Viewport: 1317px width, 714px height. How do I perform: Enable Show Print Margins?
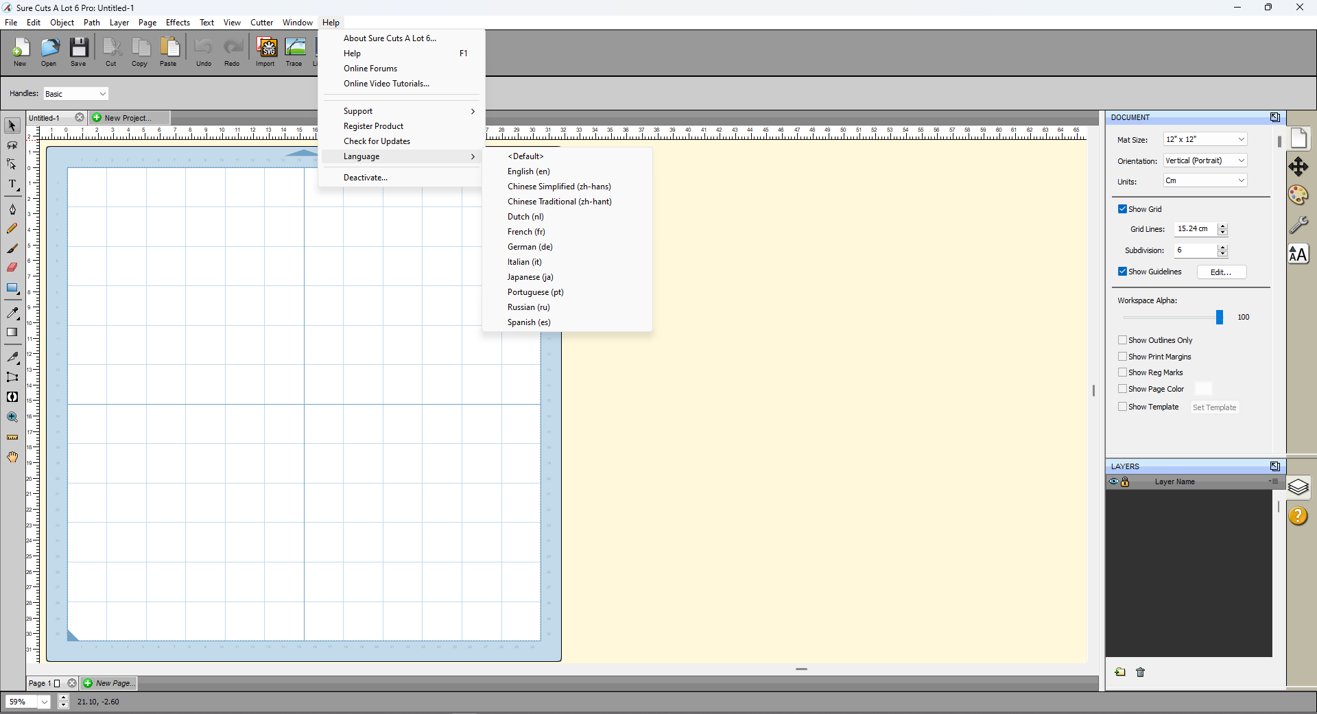click(x=1122, y=357)
